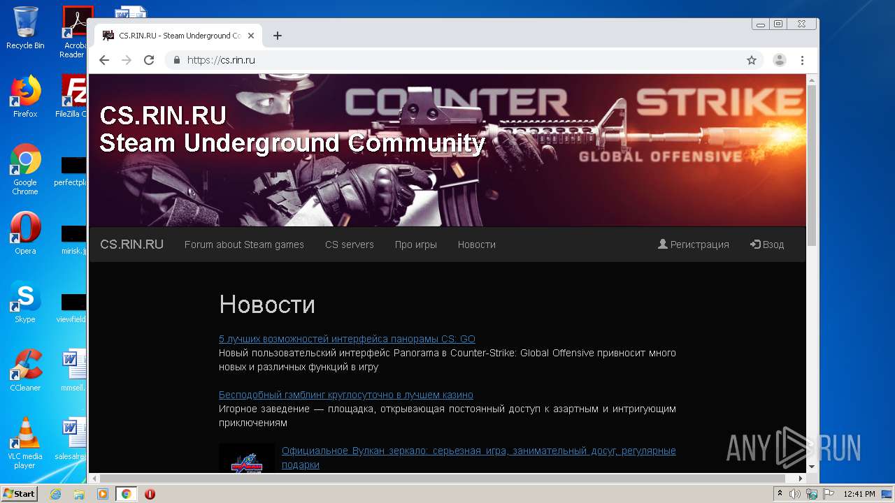Open the Официальное Вулкан зеркало article link

[x=479, y=458]
